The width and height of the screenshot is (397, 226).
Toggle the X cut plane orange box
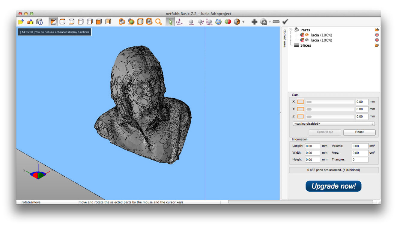pyautogui.click(x=300, y=102)
